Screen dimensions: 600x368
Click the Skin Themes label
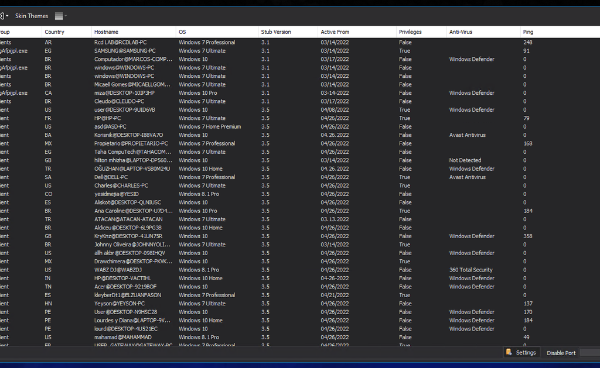(32, 16)
